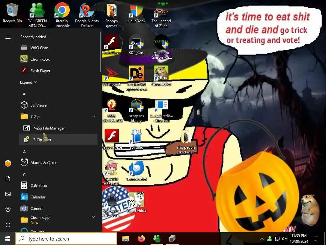Screen dimensions: 326x245
Task: Open network status icon in tray
Action: (x=277, y=239)
